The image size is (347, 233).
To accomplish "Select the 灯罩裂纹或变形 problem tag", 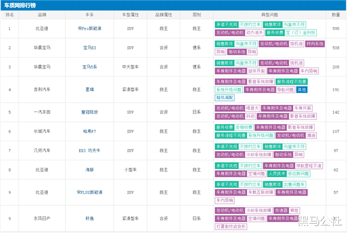I will [x=232, y=226].
